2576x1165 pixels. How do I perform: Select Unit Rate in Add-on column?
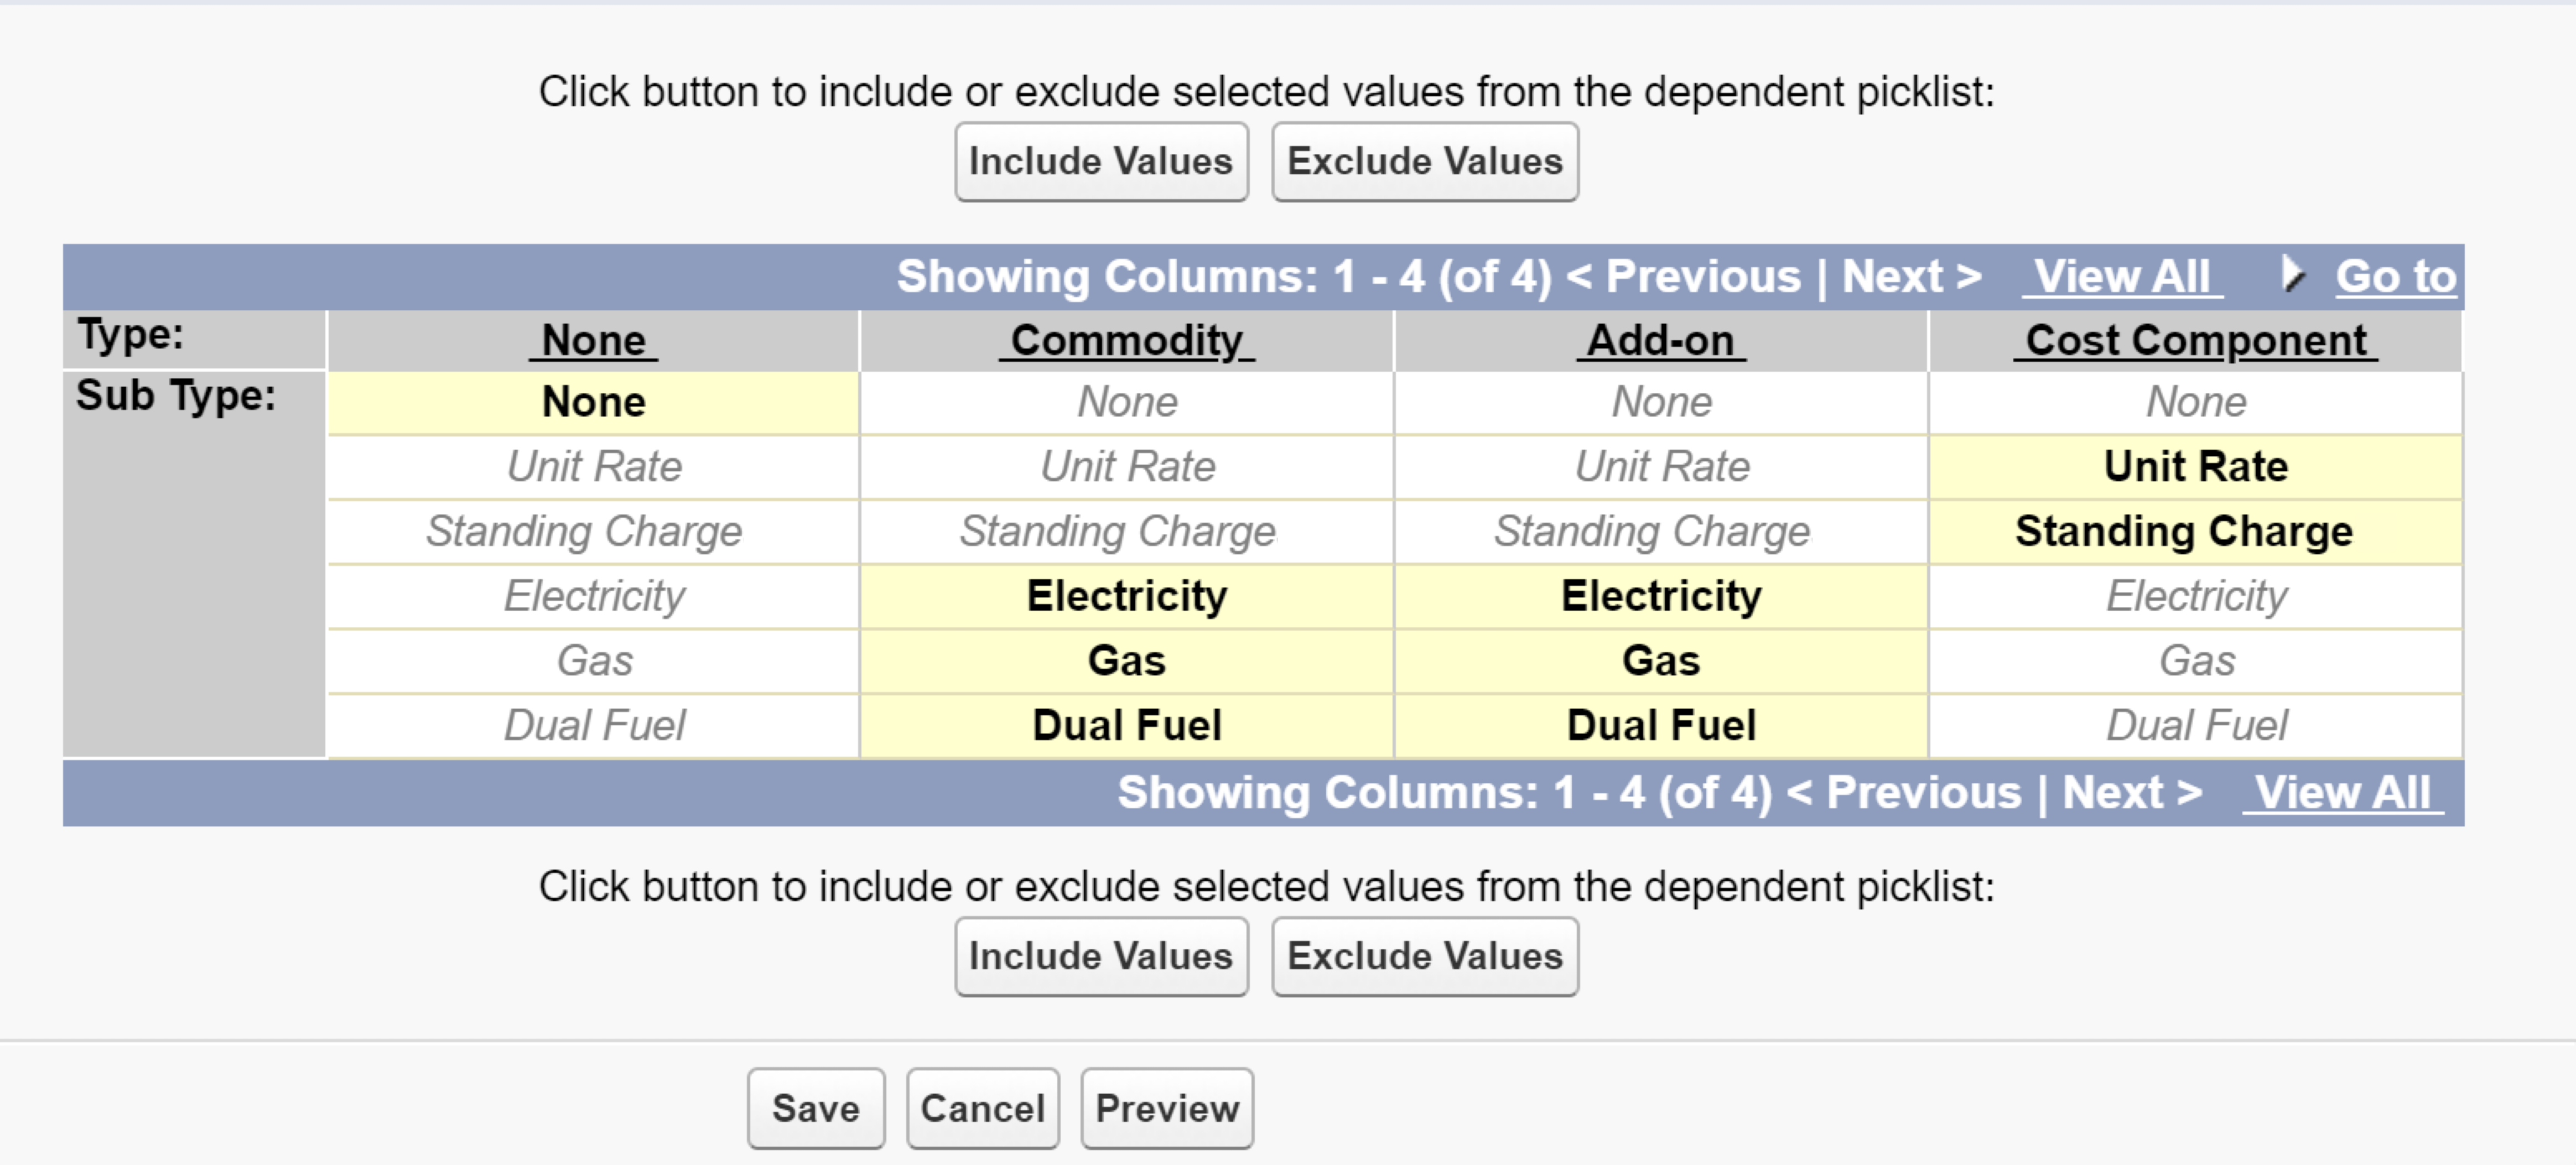tap(1661, 467)
